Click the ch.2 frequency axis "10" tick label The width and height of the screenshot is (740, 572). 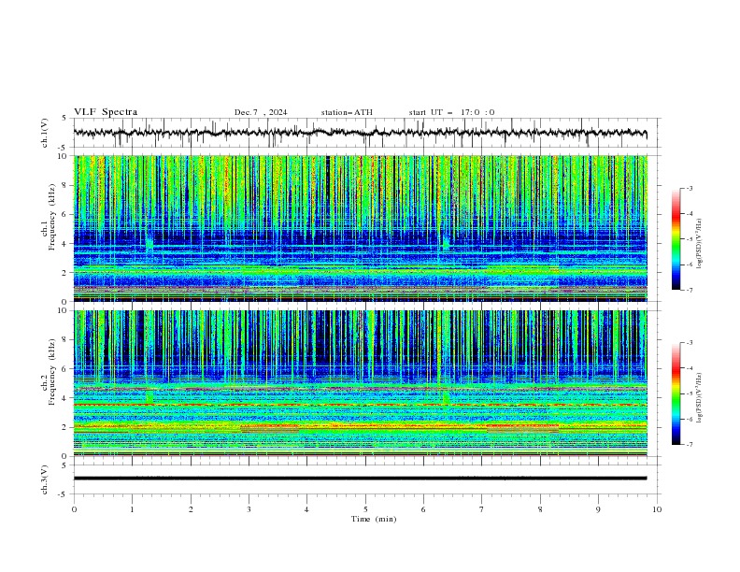pos(63,310)
